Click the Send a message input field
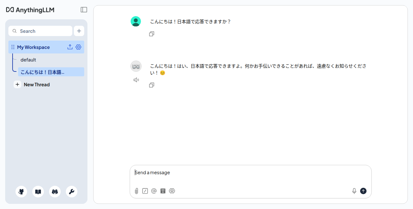This screenshot has width=413, height=209. (226, 173)
